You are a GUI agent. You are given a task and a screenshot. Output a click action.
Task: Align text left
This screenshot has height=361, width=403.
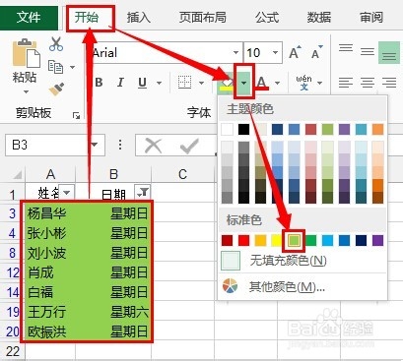tap(346, 83)
